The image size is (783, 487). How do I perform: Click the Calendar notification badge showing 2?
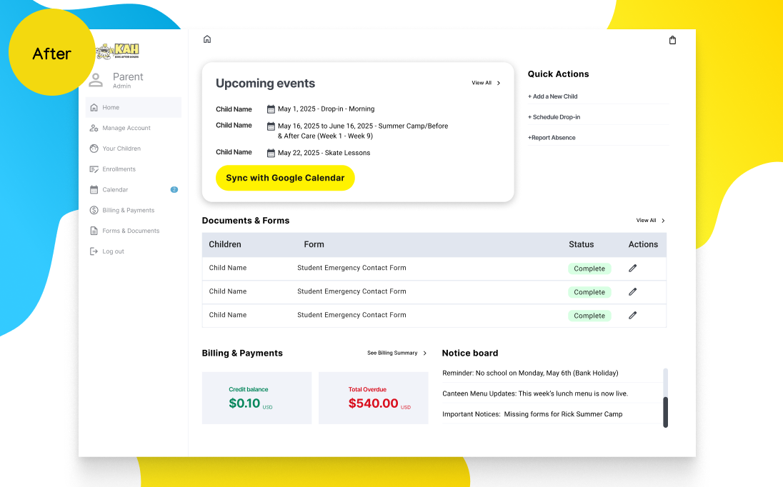click(x=174, y=190)
